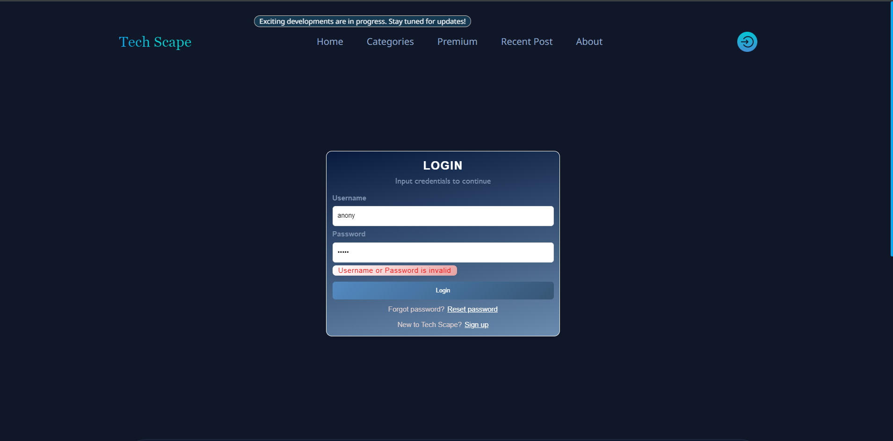Open the Home menu item
This screenshot has height=441, width=893.
[330, 42]
